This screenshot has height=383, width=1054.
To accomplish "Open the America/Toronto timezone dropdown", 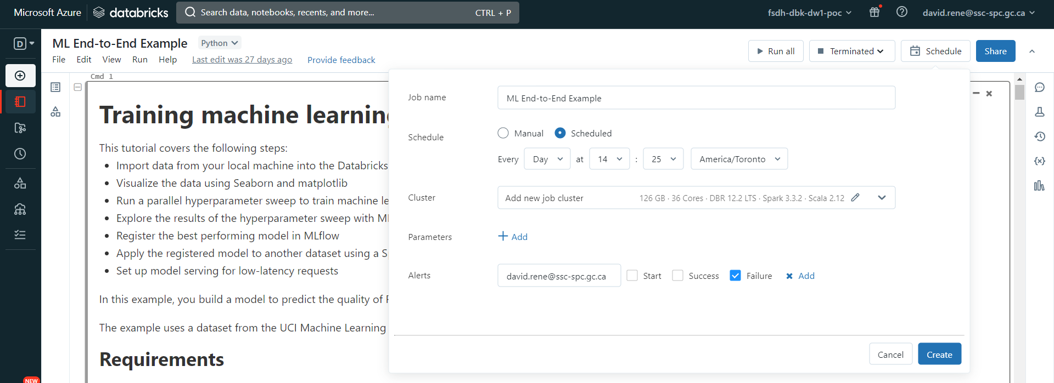I will pyautogui.click(x=739, y=159).
